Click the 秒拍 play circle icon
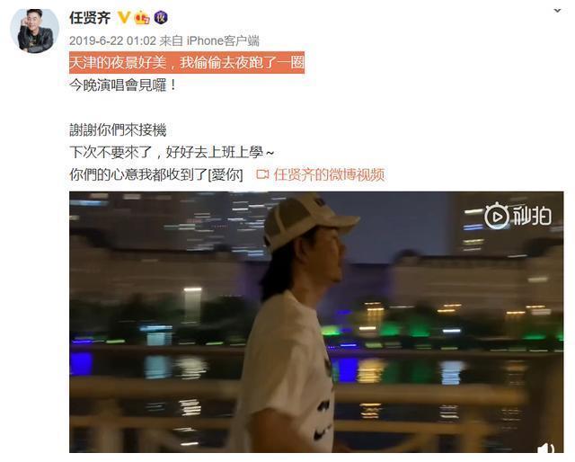Screen dimensions: 575x462 click(x=497, y=216)
